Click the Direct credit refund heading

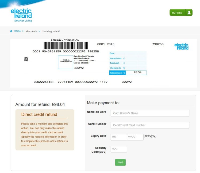(39, 114)
